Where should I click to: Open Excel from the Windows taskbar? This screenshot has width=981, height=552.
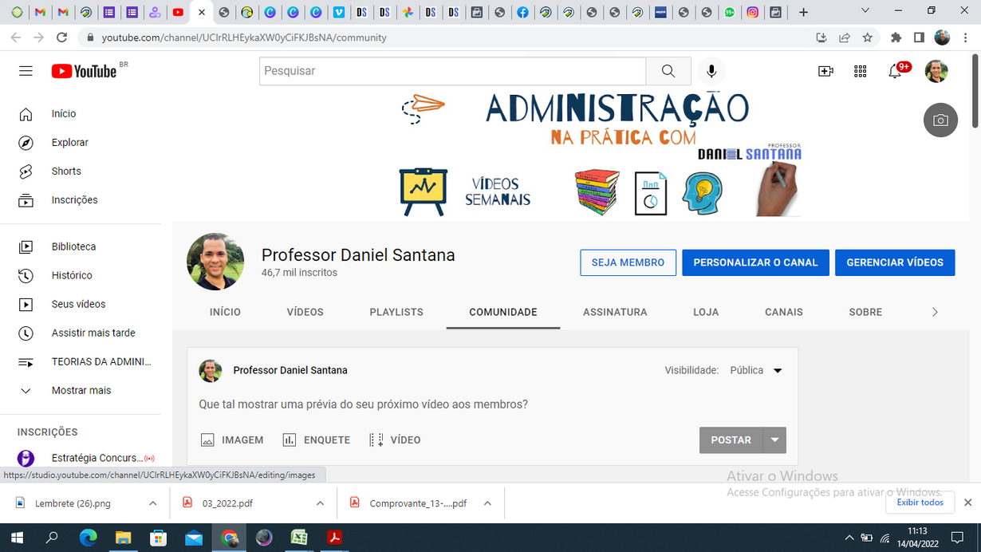point(299,538)
